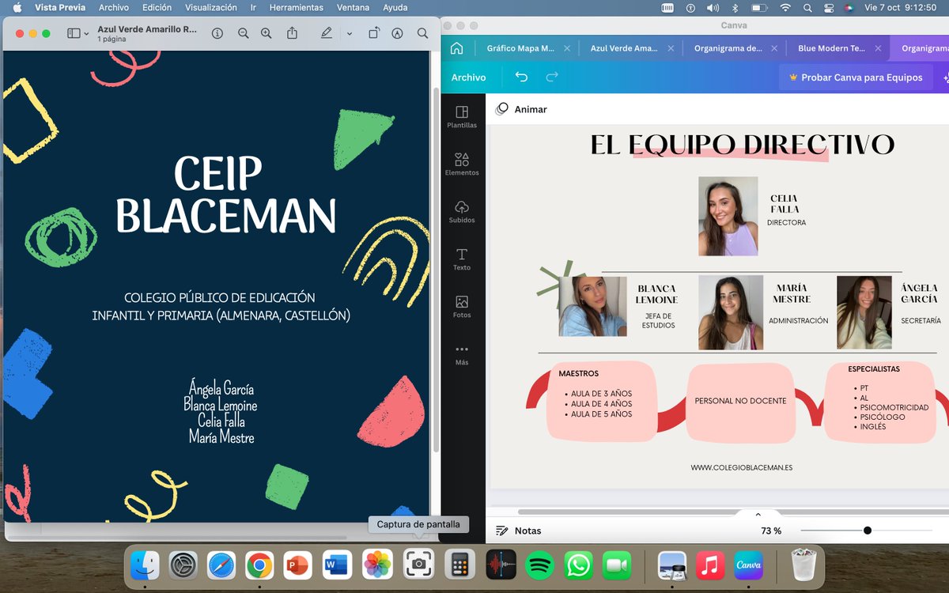949x593 pixels.
Task: Expand the Canva page navigator chevron above Notas
Action: [758, 515]
